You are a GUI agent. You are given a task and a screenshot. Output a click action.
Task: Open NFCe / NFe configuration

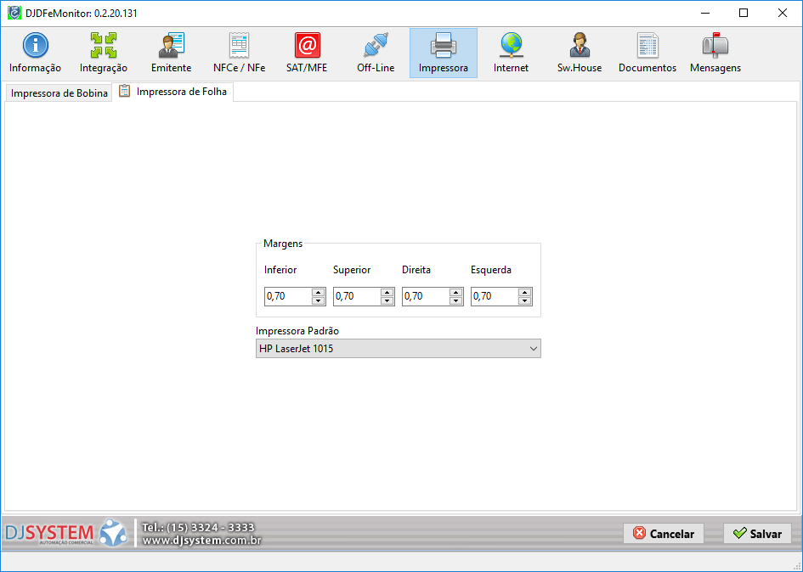point(239,53)
